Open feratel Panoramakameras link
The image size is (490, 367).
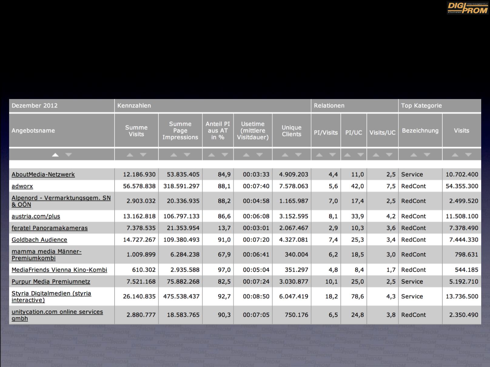[x=49, y=228]
